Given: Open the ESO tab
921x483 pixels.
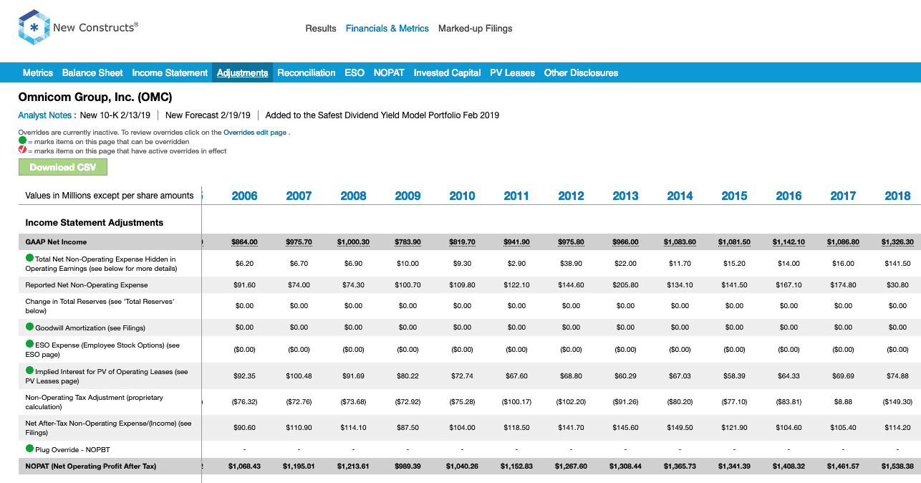Looking at the screenshot, I should (355, 72).
